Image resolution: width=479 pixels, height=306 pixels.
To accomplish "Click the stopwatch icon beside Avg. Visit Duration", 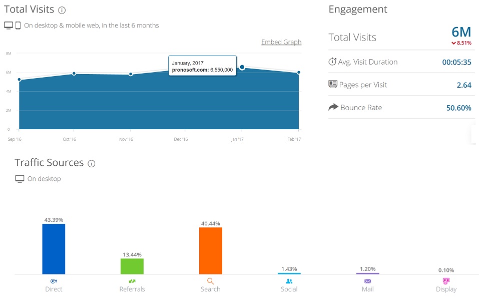I will pos(332,62).
